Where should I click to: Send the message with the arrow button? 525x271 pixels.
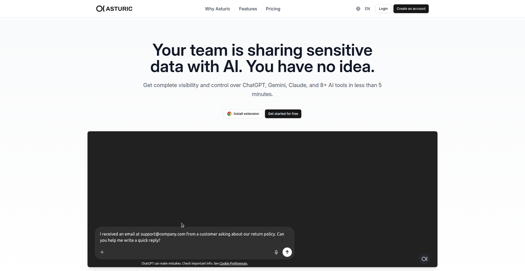click(x=287, y=252)
